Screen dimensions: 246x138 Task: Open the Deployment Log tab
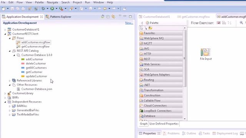(225, 133)
